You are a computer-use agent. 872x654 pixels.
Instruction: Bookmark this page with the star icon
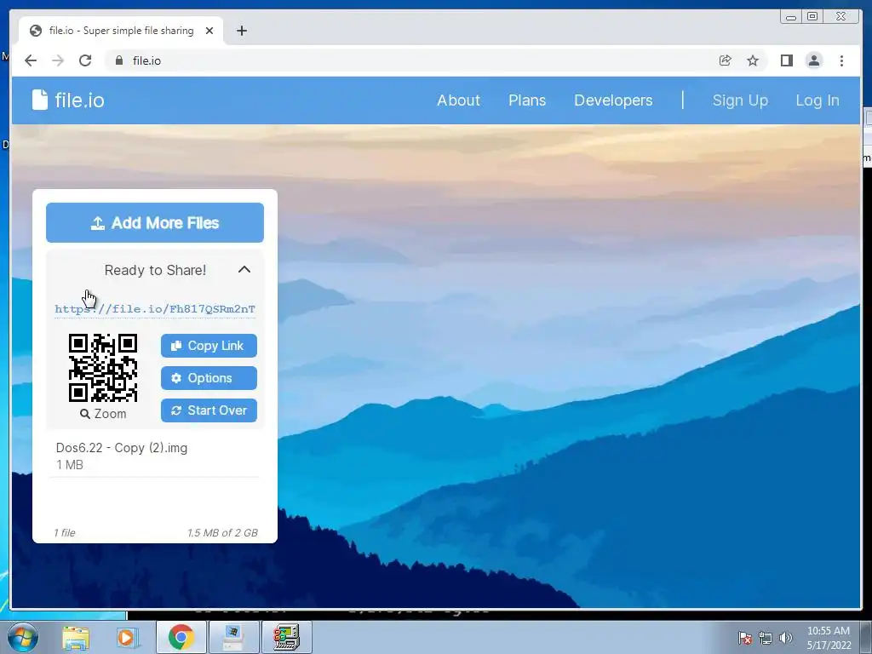(x=753, y=60)
